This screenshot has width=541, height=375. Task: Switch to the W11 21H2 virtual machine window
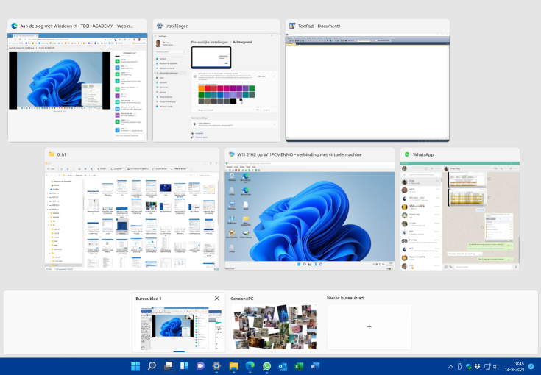[x=310, y=209]
